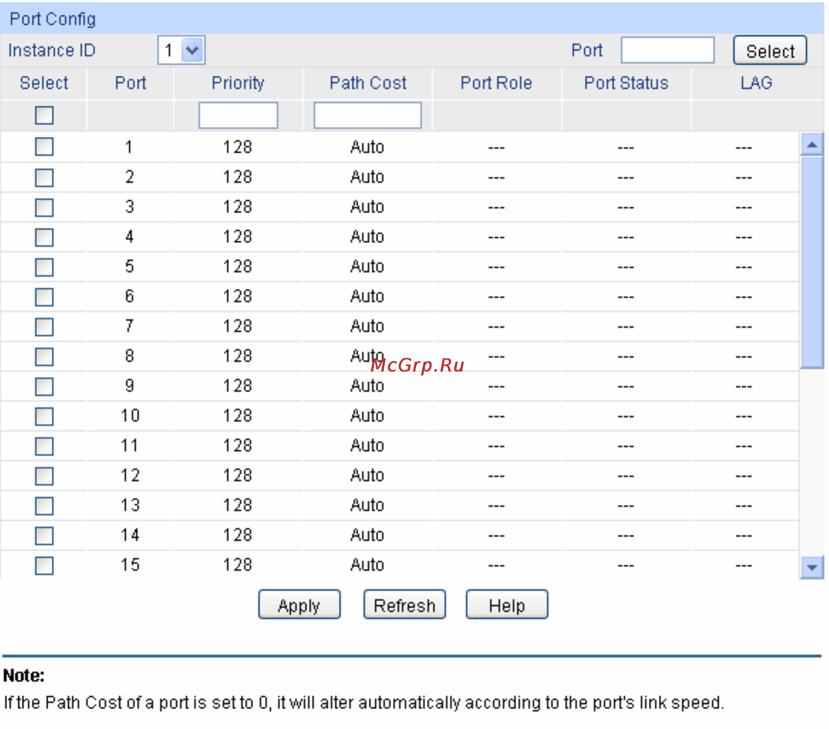Check the checkbox for port 4
The height and width of the screenshot is (729, 829).
pyautogui.click(x=44, y=237)
